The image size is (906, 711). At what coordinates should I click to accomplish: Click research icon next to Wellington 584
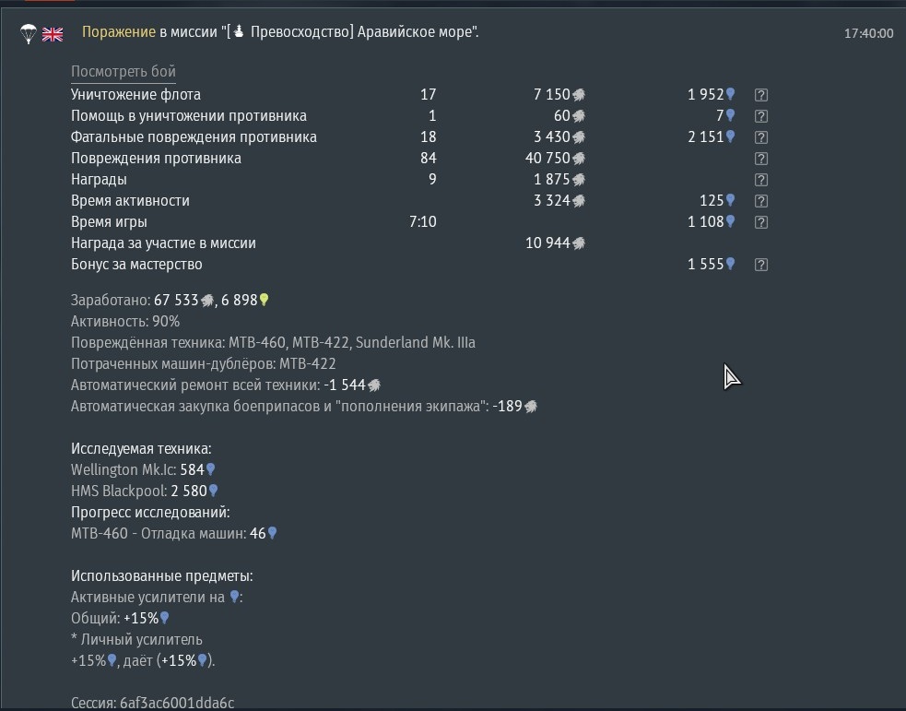click(211, 469)
